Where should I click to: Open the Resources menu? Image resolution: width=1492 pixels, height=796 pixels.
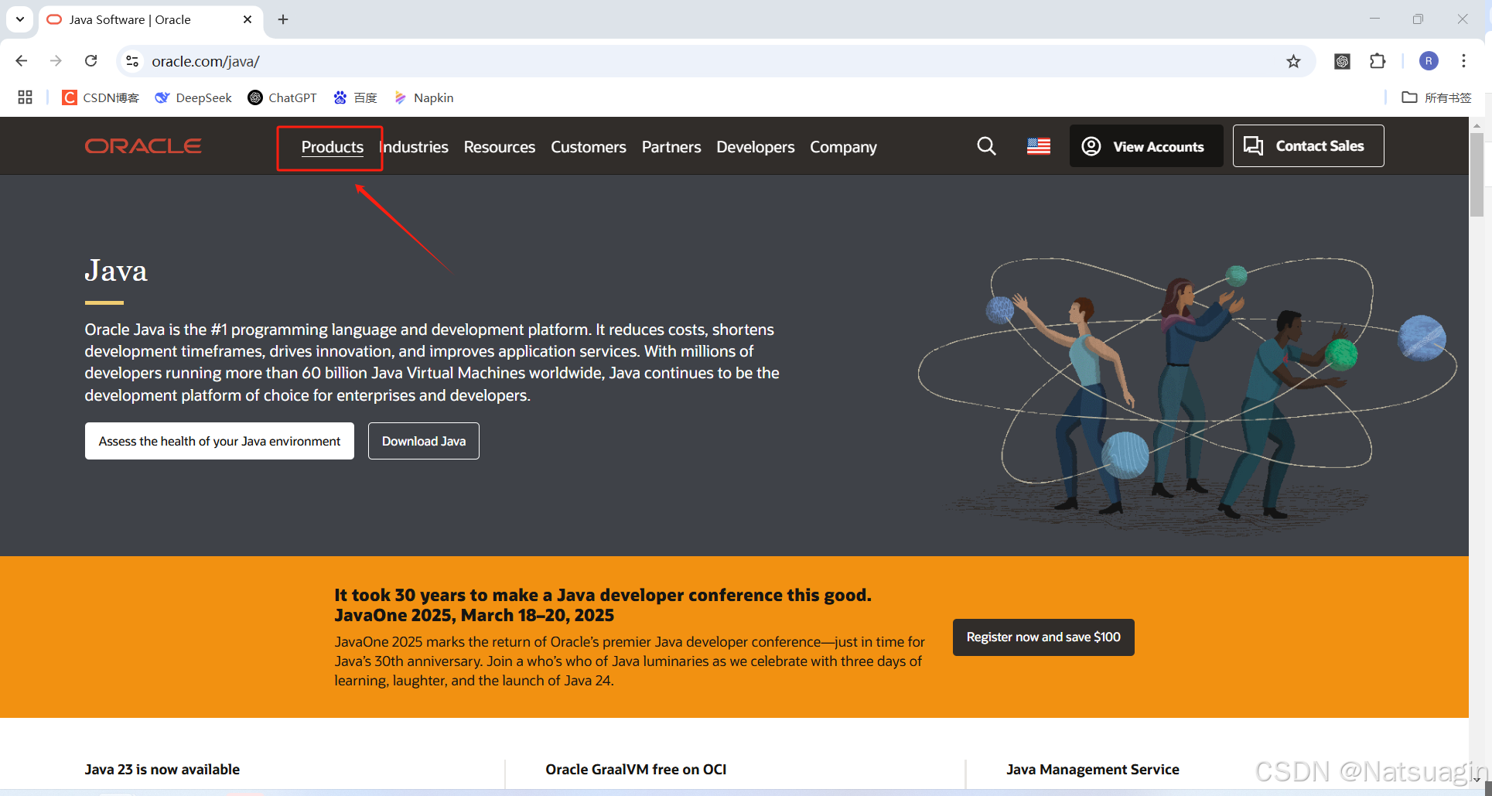(500, 147)
